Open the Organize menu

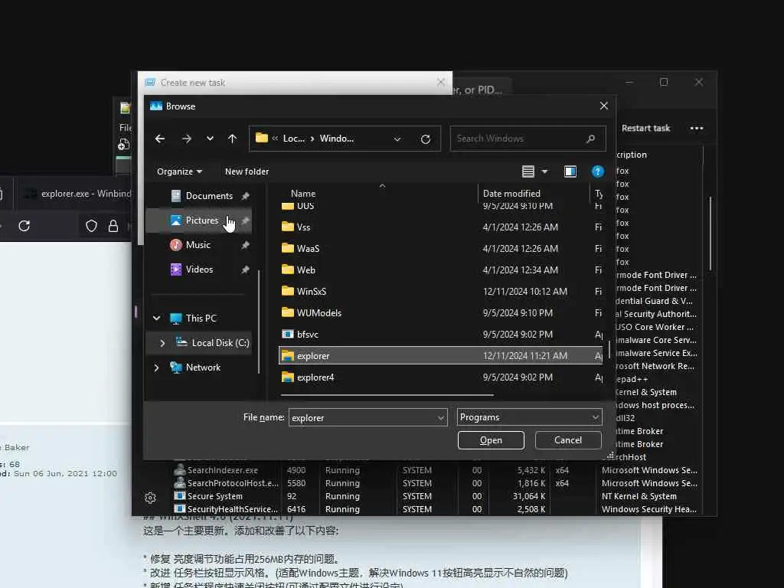179,171
